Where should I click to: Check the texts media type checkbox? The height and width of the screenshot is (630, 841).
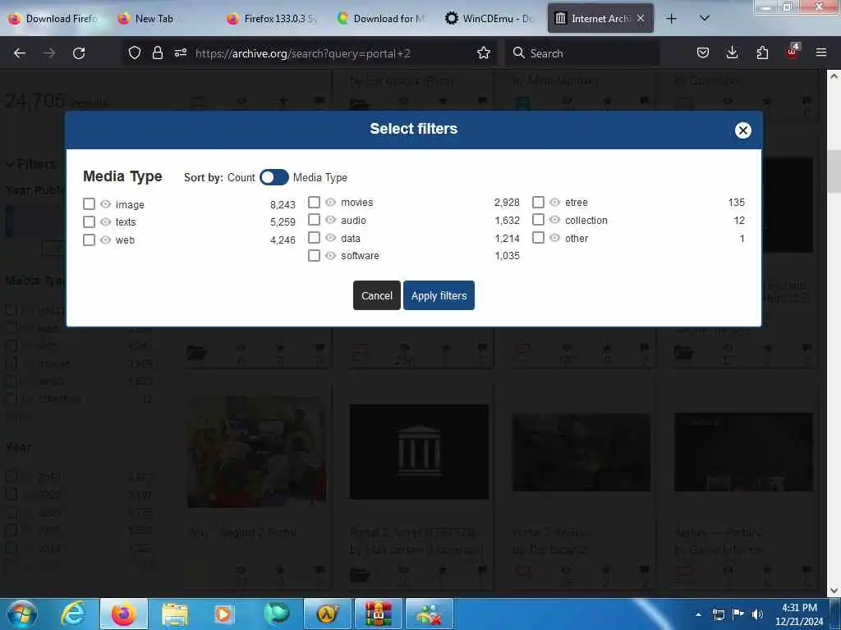(89, 221)
